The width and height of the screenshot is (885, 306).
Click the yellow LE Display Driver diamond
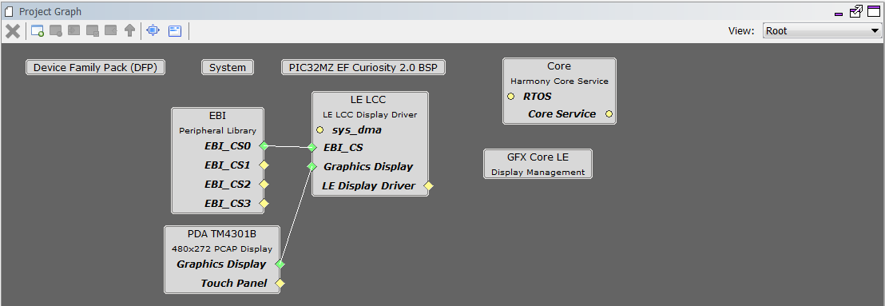(428, 185)
